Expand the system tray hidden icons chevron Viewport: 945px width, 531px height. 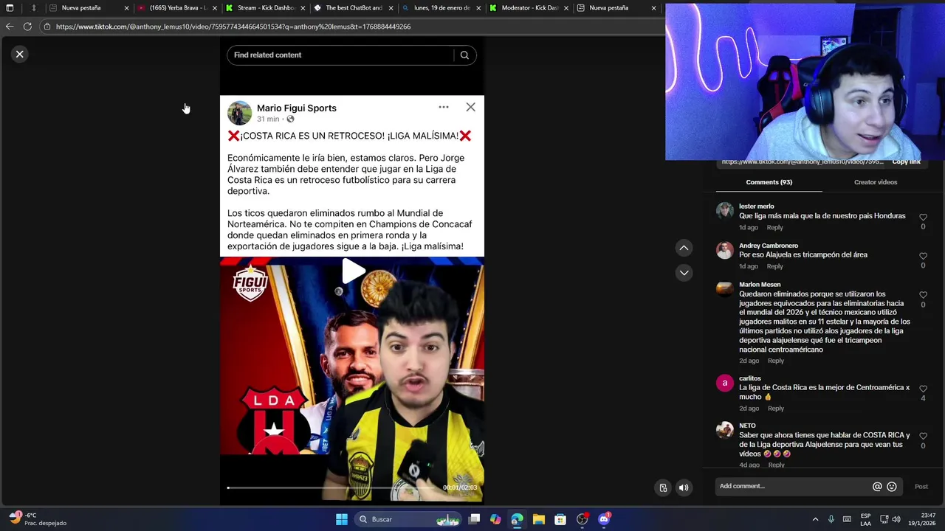(815, 519)
